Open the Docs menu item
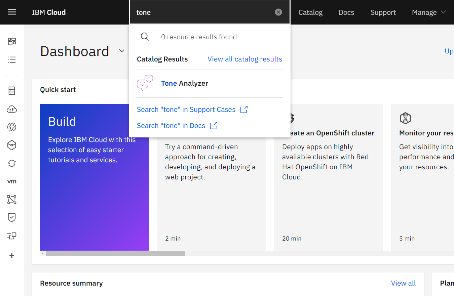 [x=346, y=12]
